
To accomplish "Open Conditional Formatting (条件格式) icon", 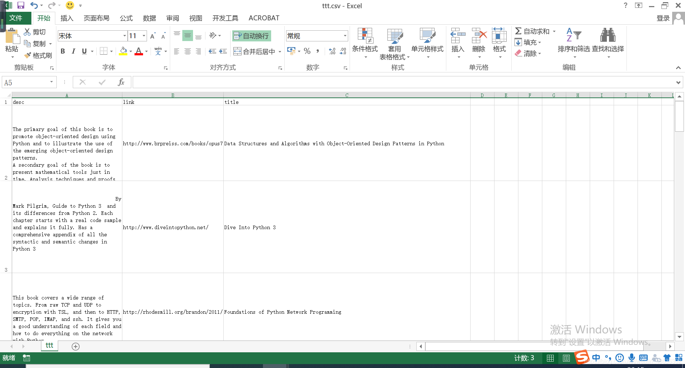I will [x=365, y=35].
